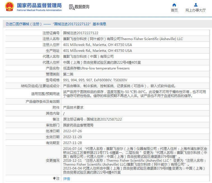Click registration number 国械注进20172227122 cell
The width and height of the screenshot is (212, 183).
pyautogui.click(x=81, y=33)
